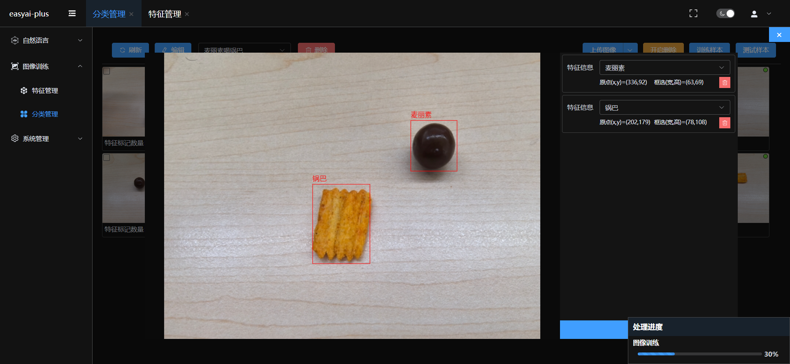Viewport: 790px width, 364px height.
Task: Open the user profile avatar menu
Action: (x=754, y=14)
